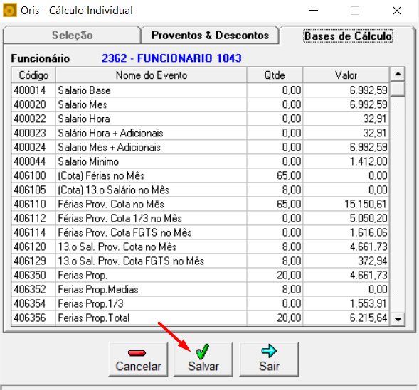Switch to the Seleção tab
This screenshot has height=390, width=419.
tap(72, 36)
